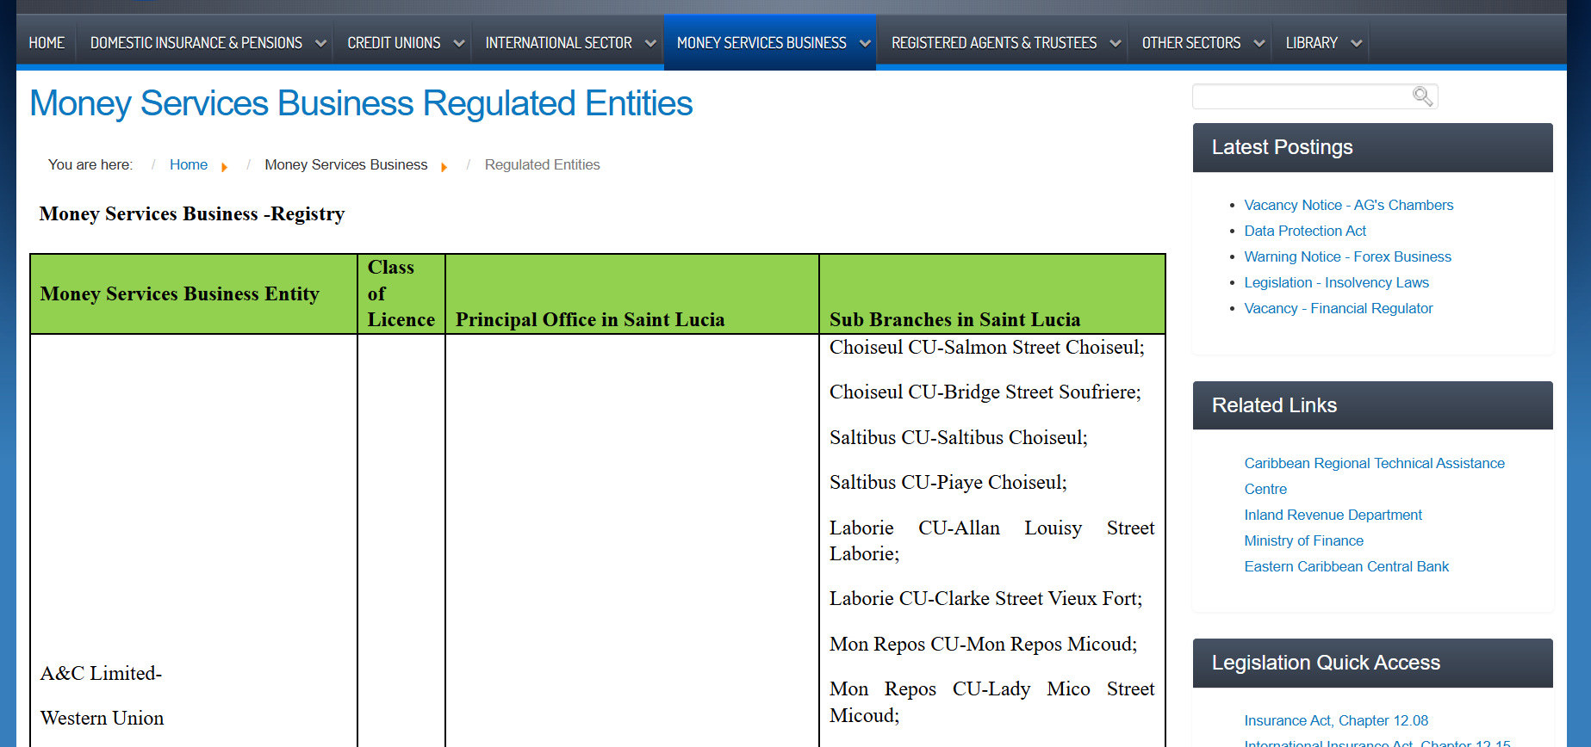Click the orange arrow after Home breadcrumb
The image size is (1591, 747).
point(225,167)
